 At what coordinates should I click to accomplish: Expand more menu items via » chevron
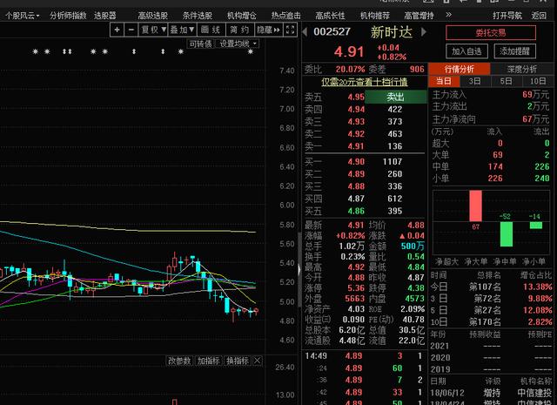[x=449, y=15]
